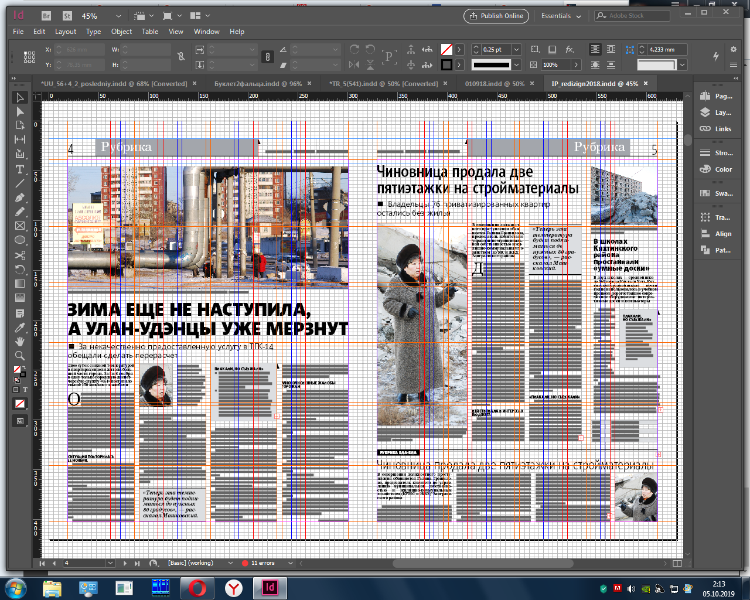Select the Hand tool
Image resolution: width=750 pixels, height=600 pixels.
pyautogui.click(x=20, y=342)
